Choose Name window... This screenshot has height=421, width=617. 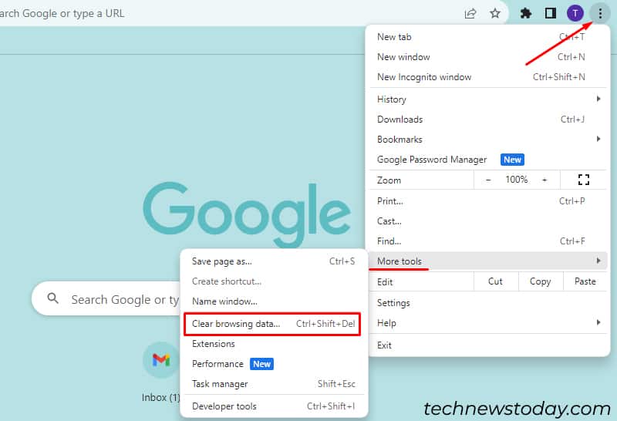click(x=274, y=301)
